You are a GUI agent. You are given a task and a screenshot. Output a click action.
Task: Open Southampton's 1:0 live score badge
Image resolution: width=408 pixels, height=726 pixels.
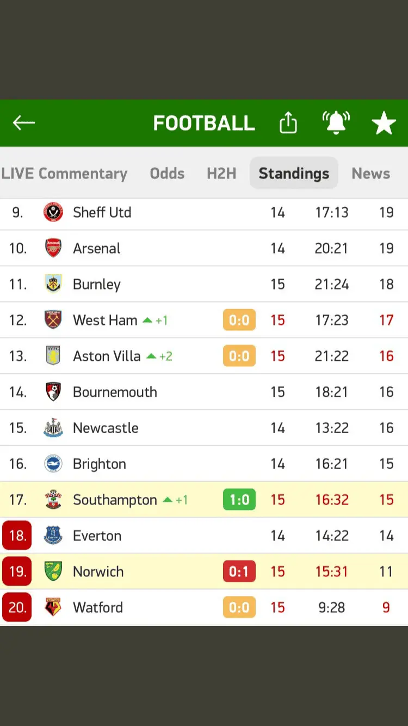point(239,500)
